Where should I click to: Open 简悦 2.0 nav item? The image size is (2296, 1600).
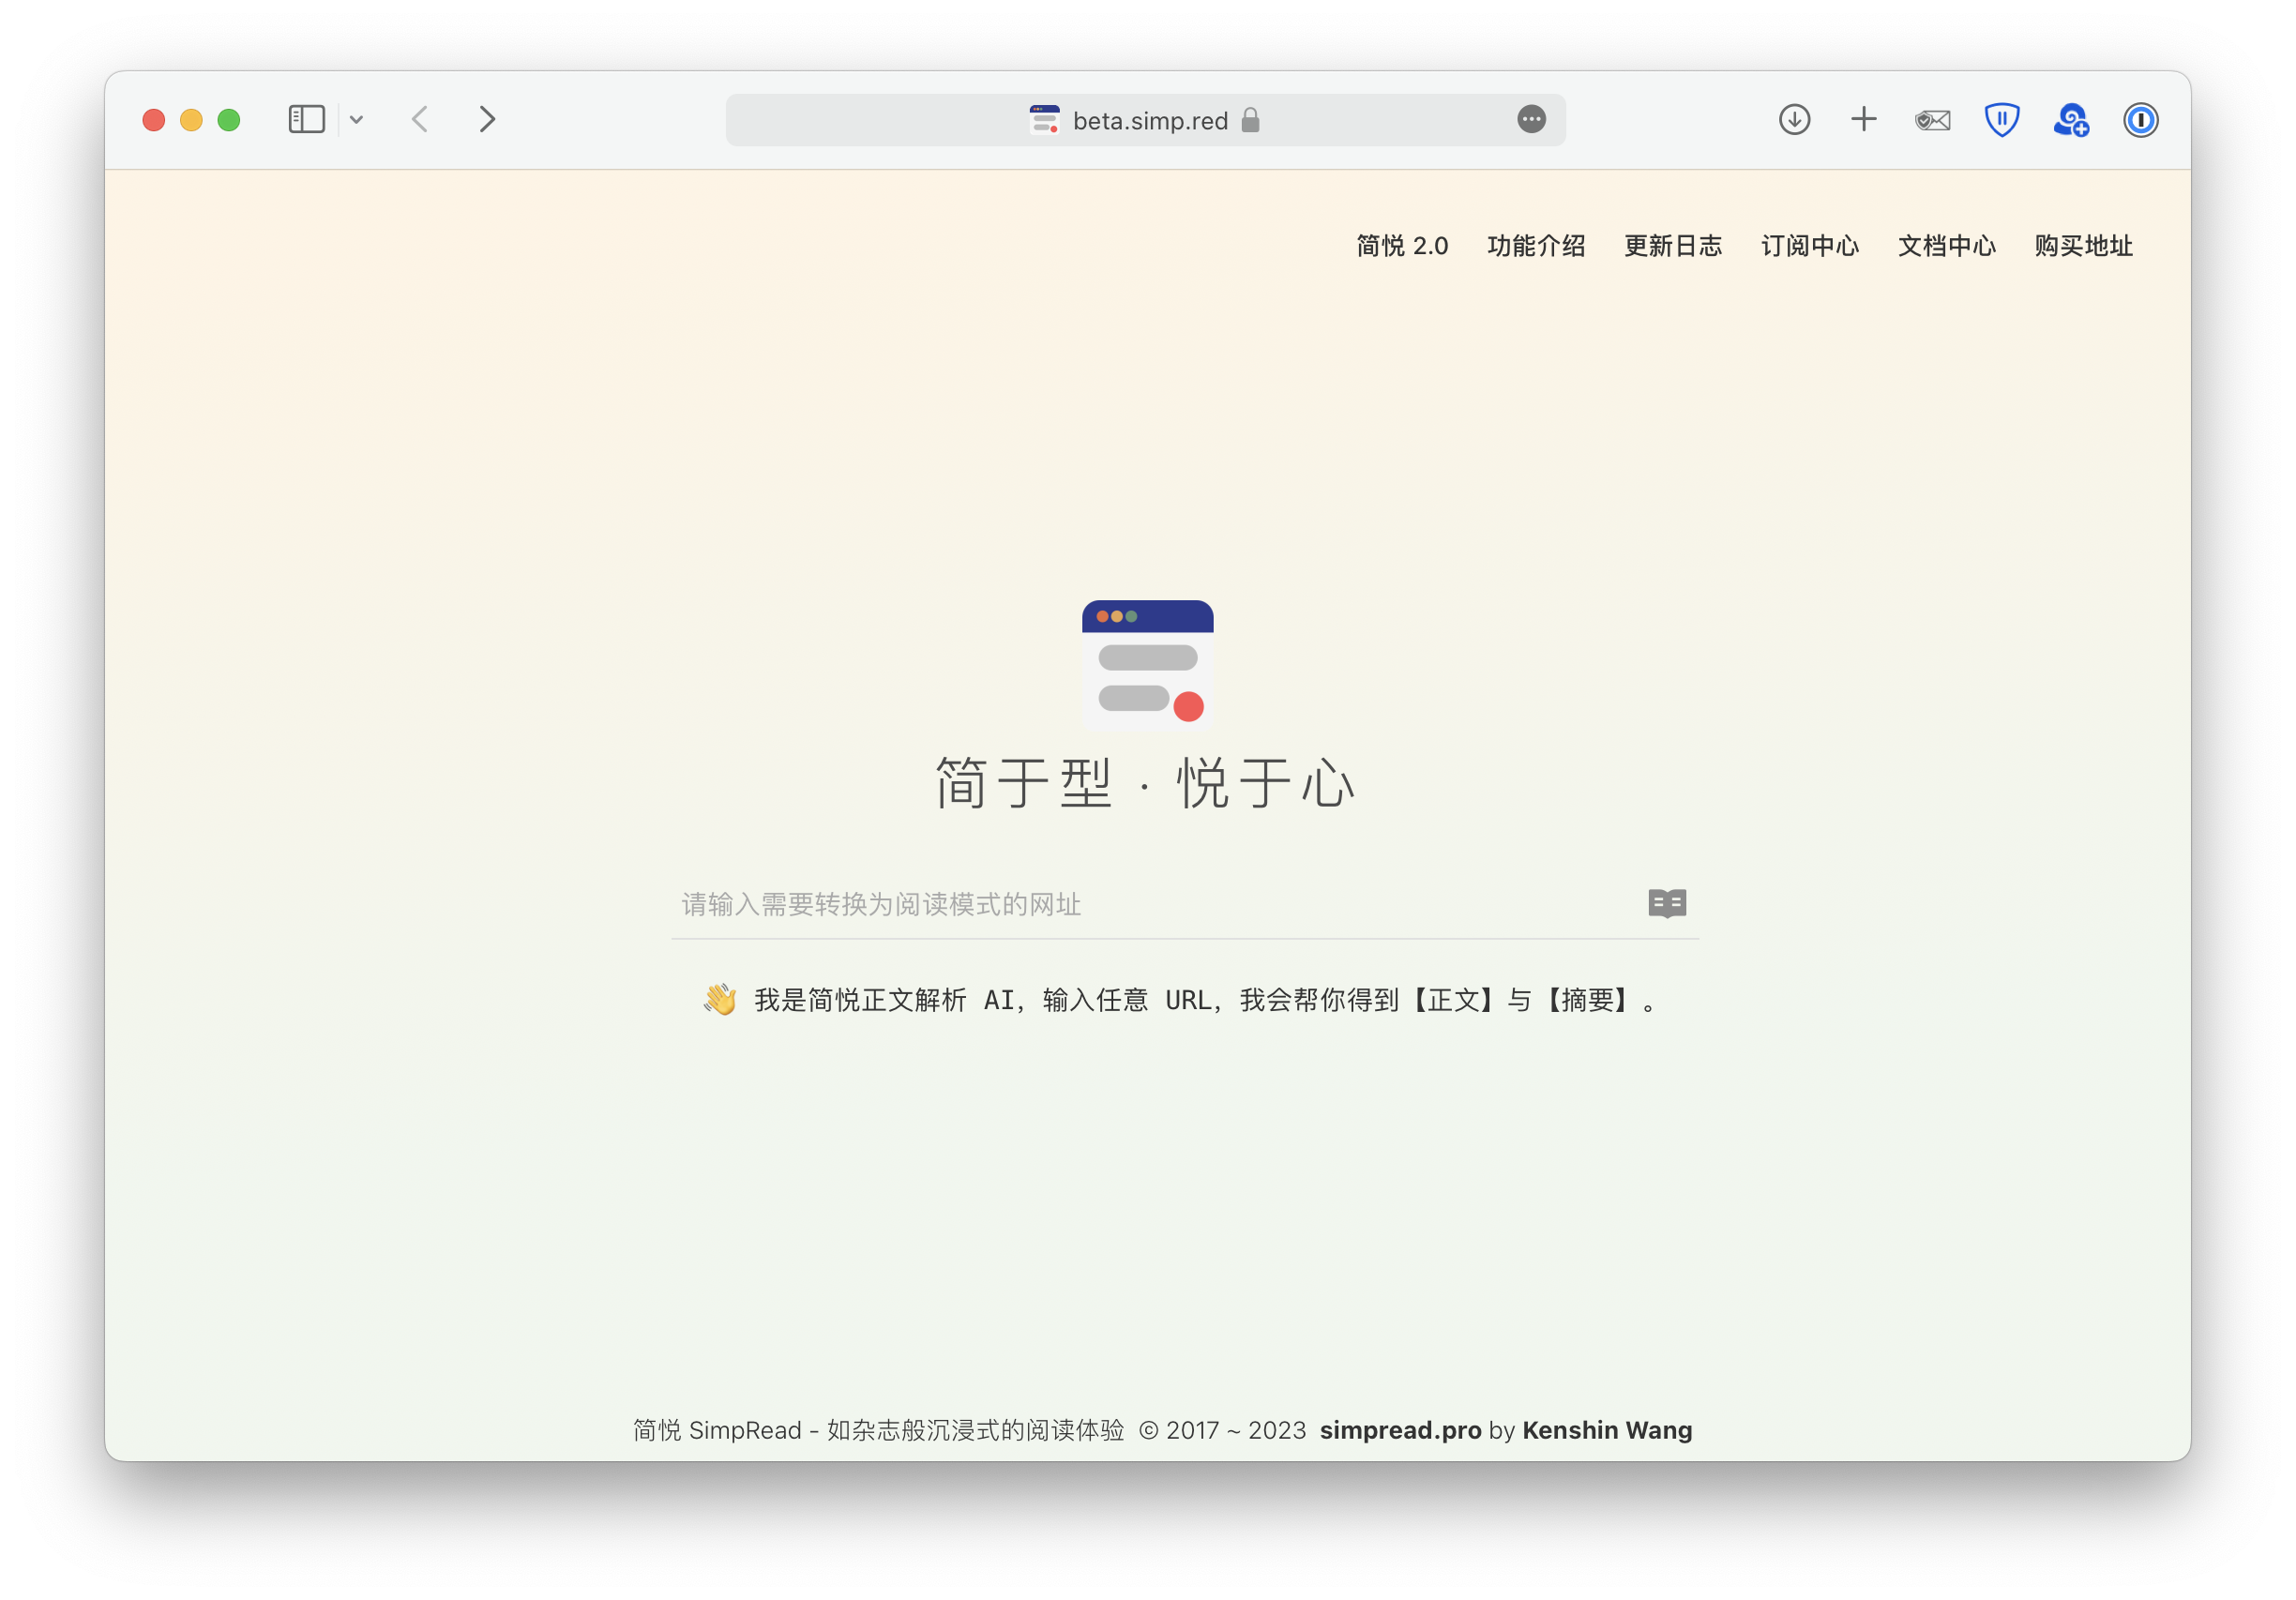(x=1402, y=246)
